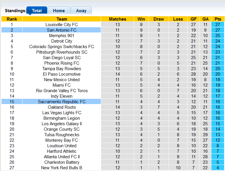Click the Rank column header
Screen dimensions: 225x171
12,19
